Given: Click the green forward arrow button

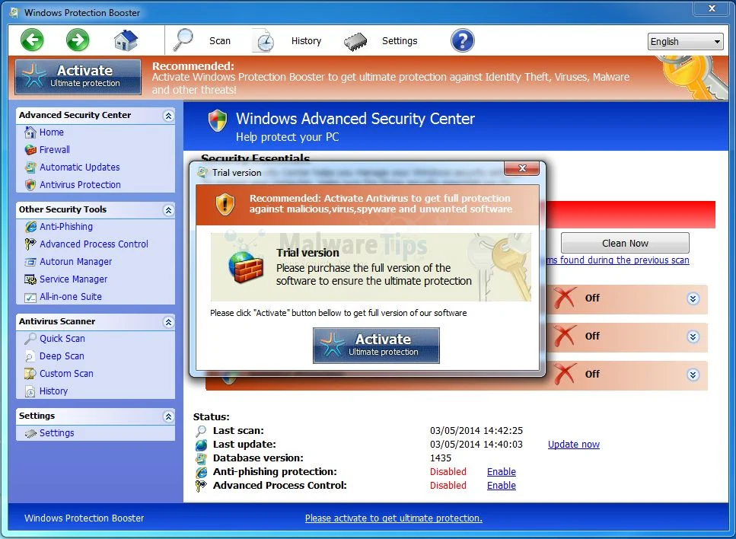Looking at the screenshot, I should pos(78,40).
